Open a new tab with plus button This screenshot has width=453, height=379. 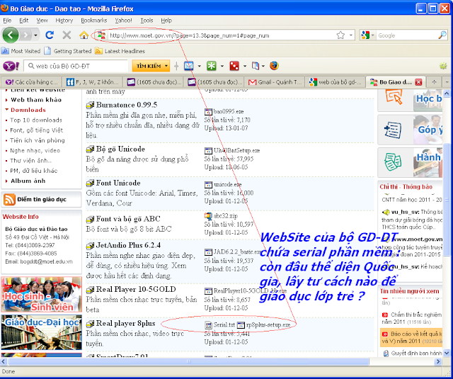[434, 82]
